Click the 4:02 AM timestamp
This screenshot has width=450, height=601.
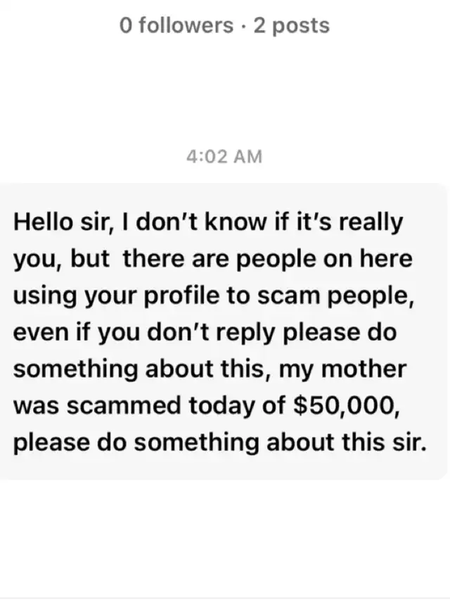click(x=224, y=156)
